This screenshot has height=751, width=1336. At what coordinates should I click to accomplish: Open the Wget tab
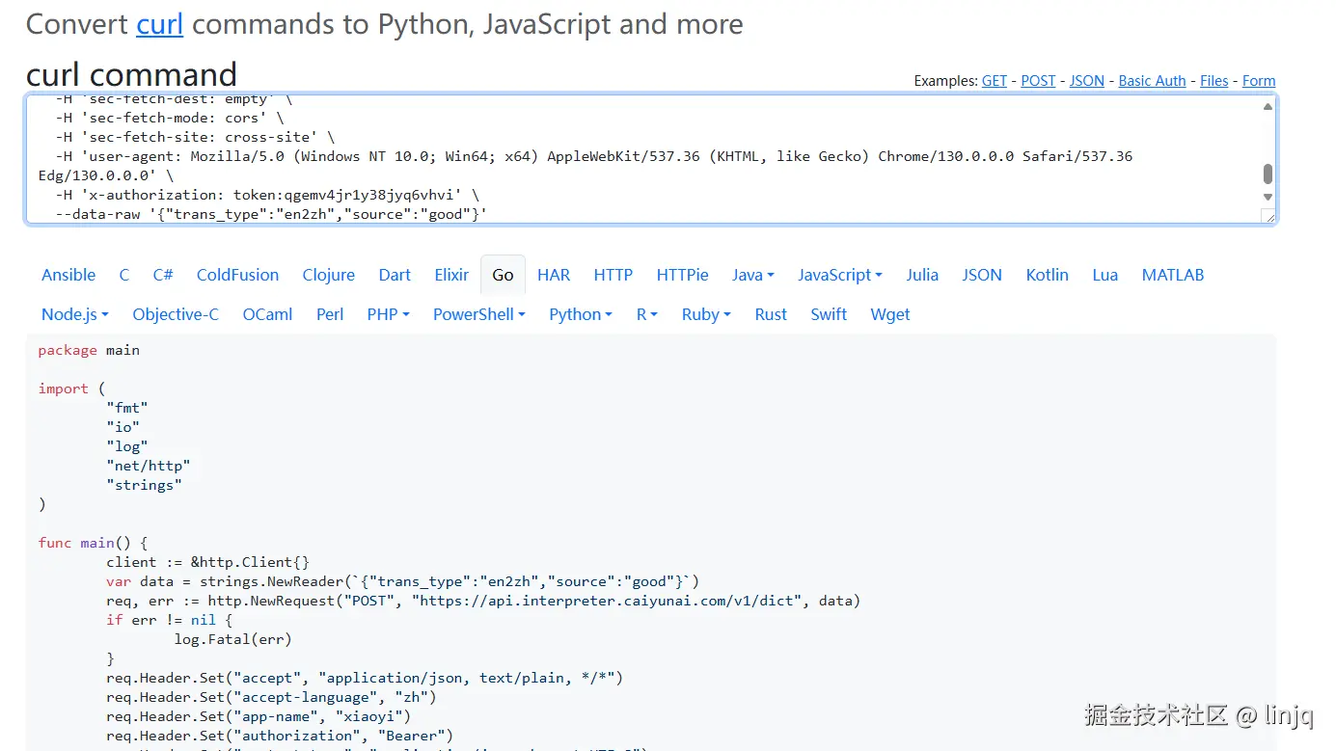pos(889,314)
